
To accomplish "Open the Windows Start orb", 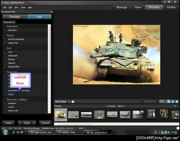I will [x=5, y=132].
